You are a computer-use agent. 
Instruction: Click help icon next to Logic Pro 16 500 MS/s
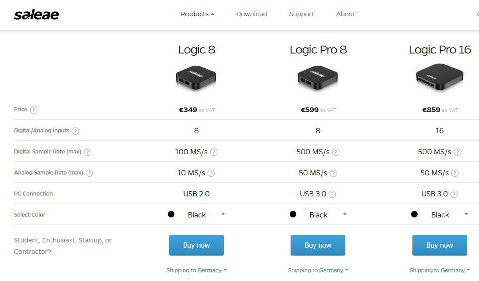click(458, 152)
